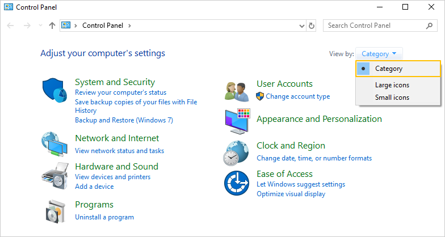Refresh the Control Panel address bar
Viewport: 445px width, 237px height.
click(312, 26)
